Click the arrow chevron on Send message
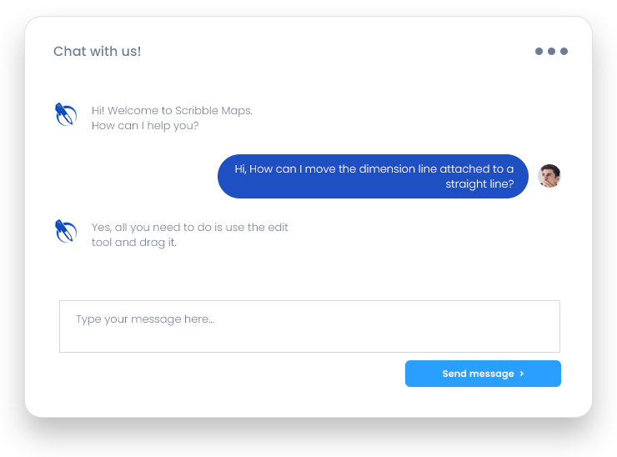617x457 pixels. pos(522,374)
